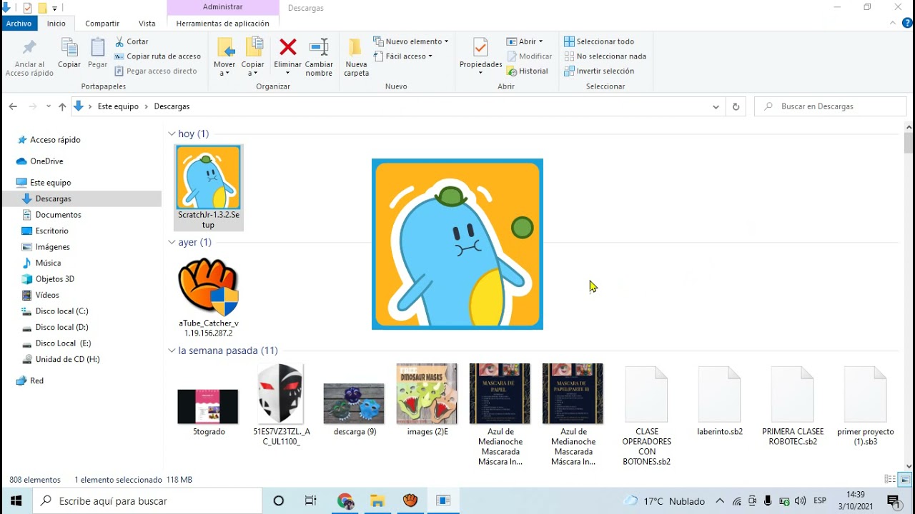Open Task View on the taskbar
This screenshot has width=915, height=514.
point(310,501)
